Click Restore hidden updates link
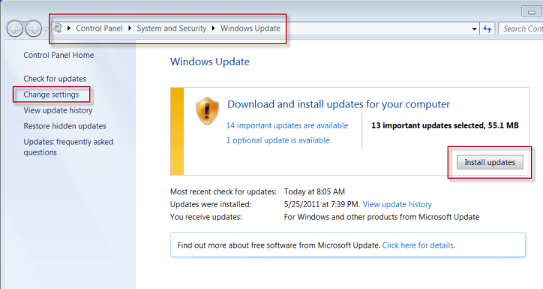The width and height of the screenshot is (543, 289). 64,126
